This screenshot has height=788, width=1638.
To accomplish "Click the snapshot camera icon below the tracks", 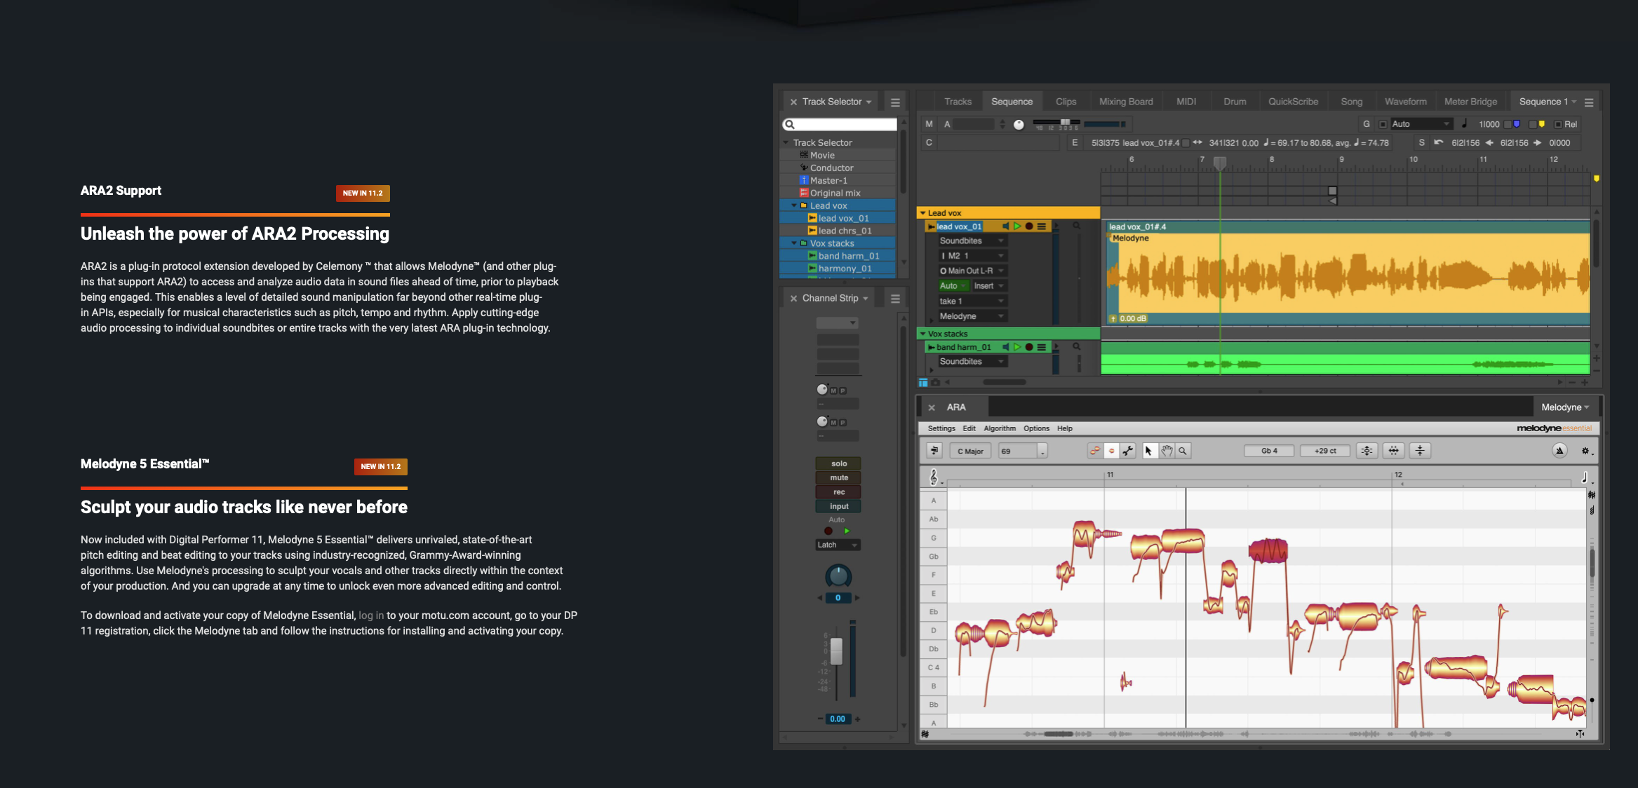I will click(x=935, y=382).
